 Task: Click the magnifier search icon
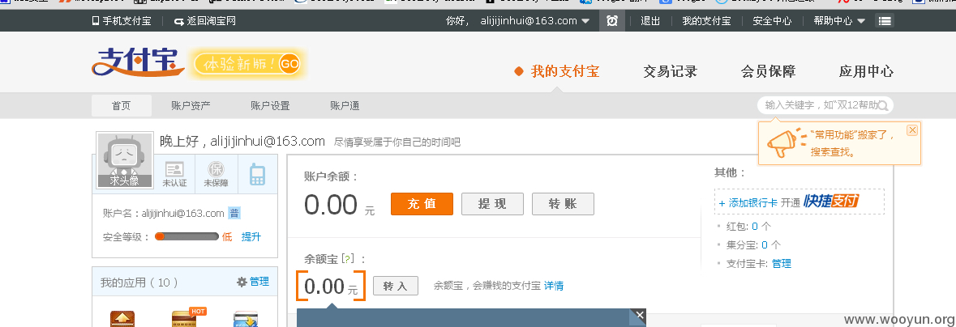pyautogui.click(x=883, y=105)
